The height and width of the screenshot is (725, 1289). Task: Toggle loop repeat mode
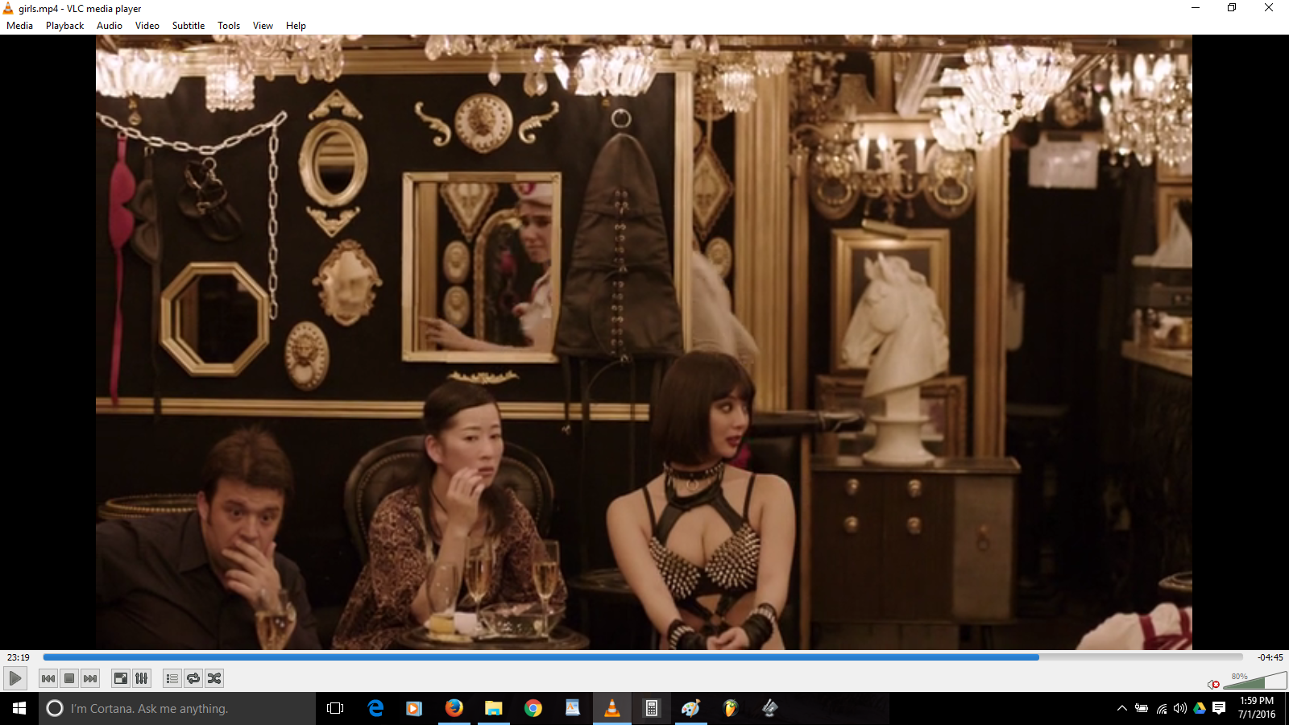[193, 678]
